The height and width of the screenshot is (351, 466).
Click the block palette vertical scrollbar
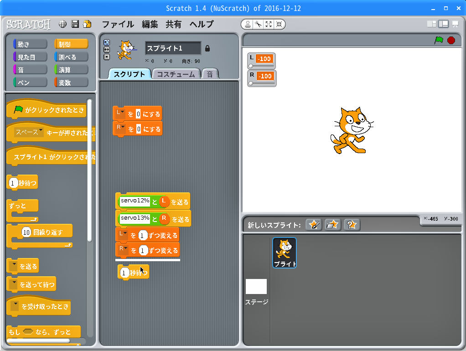89,170
